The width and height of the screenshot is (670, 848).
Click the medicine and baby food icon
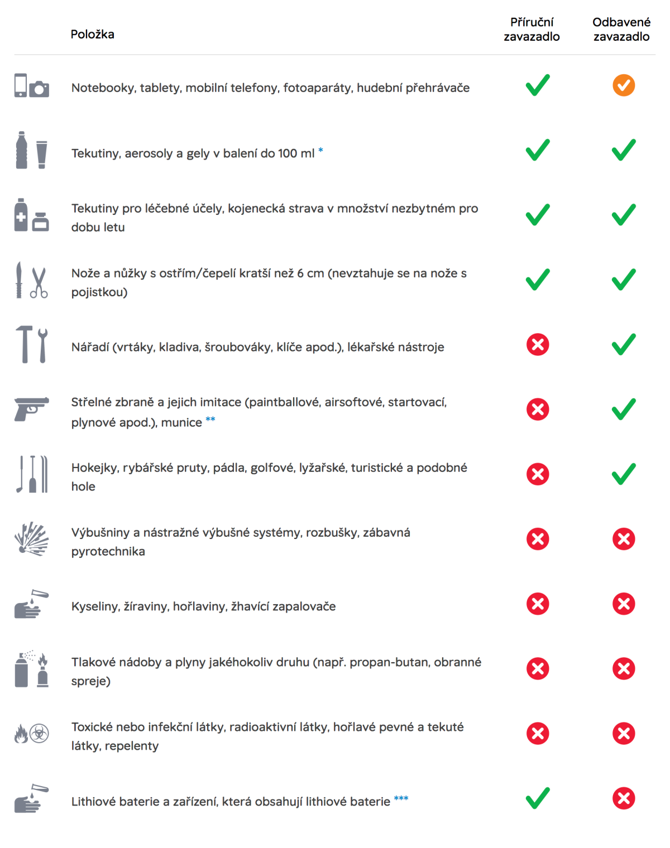tap(31, 215)
